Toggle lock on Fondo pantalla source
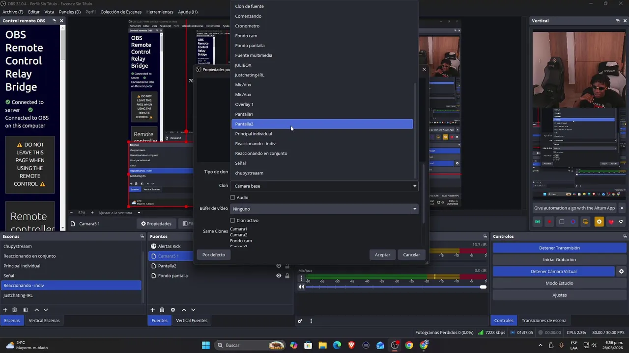The width and height of the screenshot is (629, 353). point(287,276)
